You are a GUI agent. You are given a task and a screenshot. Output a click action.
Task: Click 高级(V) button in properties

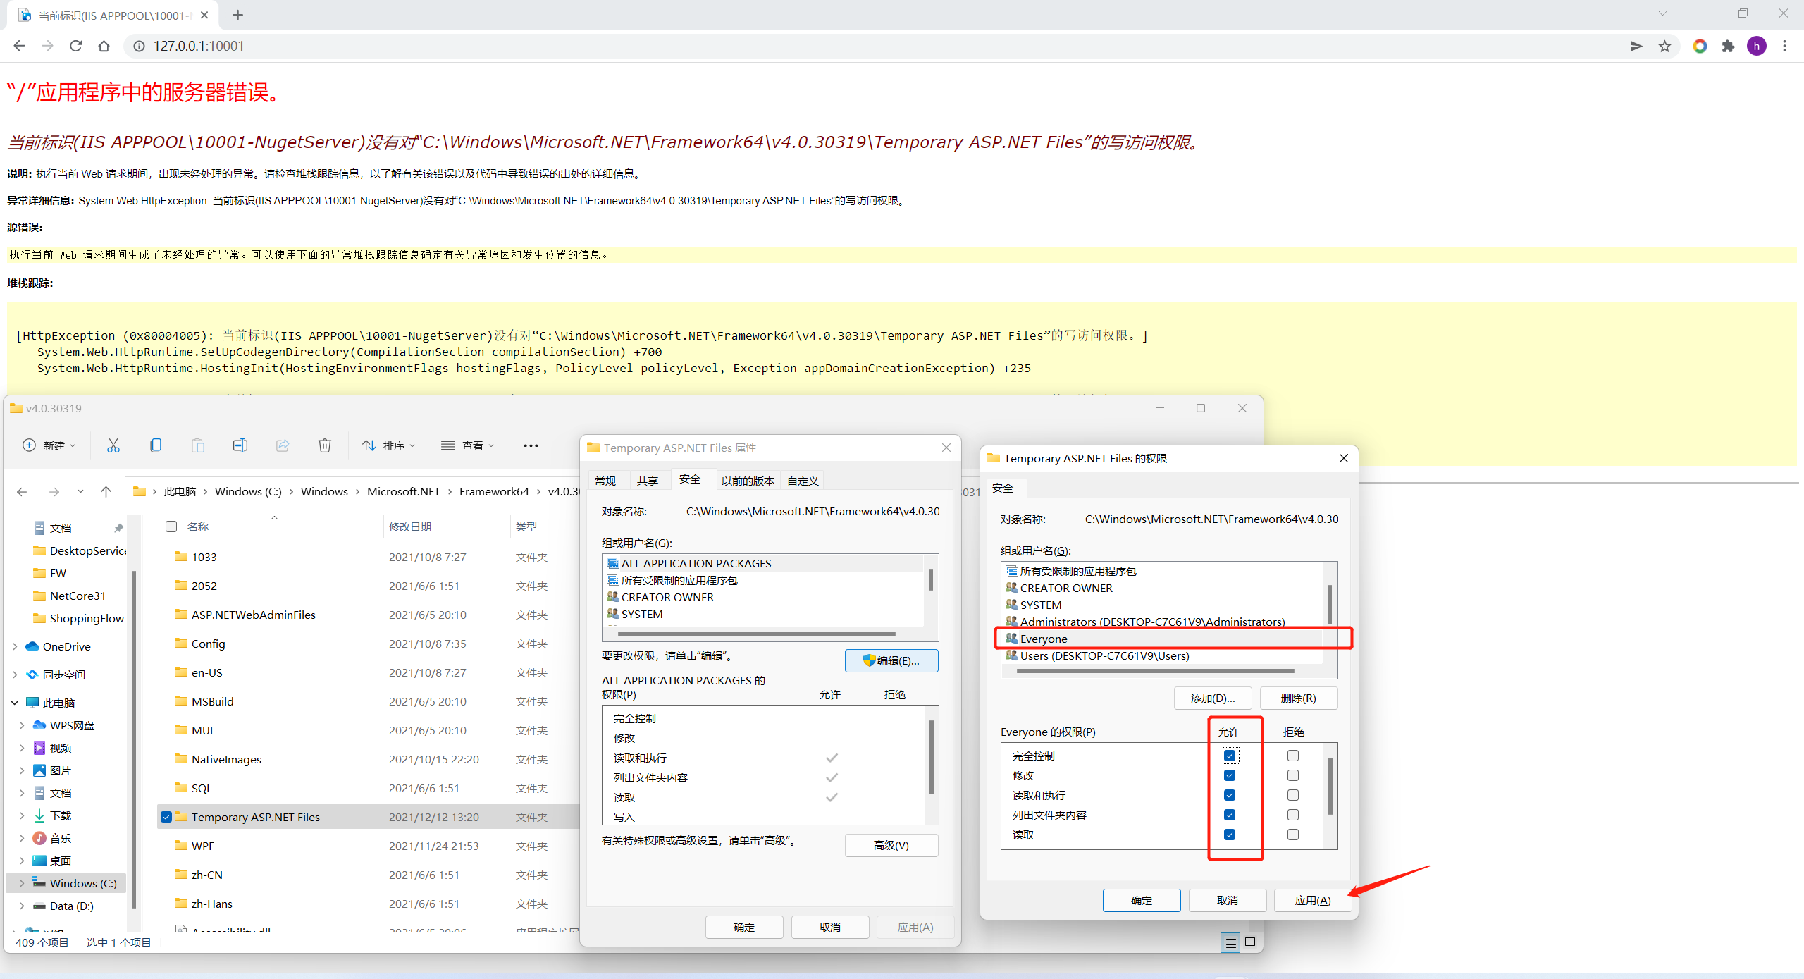point(891,845)
